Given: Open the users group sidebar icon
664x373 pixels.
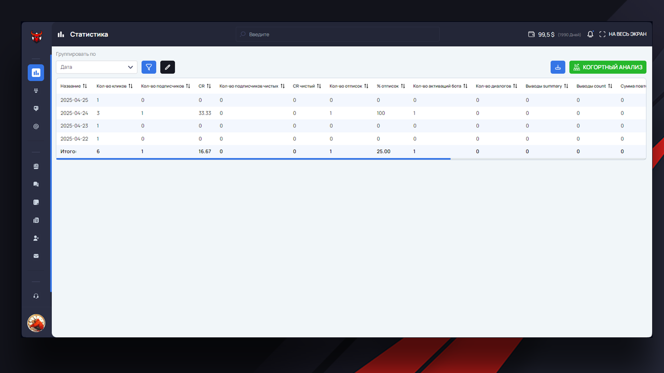Looking at the screenshot, I should coord(36,91).
